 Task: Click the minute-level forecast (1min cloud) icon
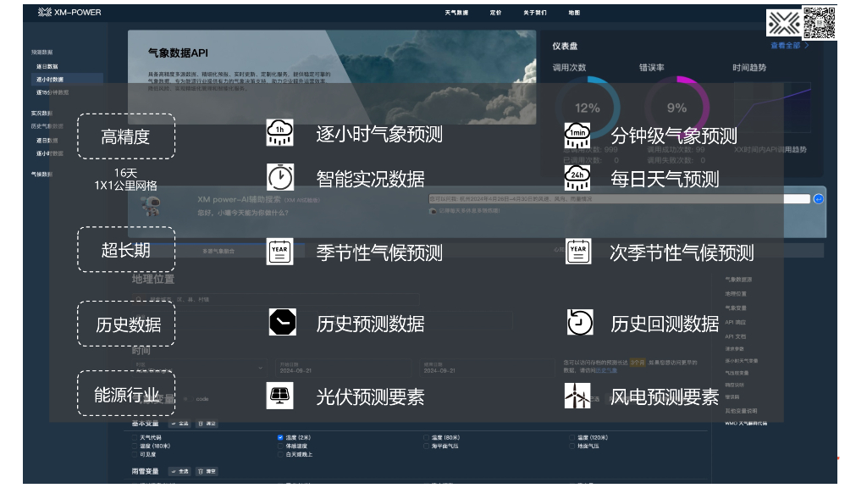tap(578, 133)
